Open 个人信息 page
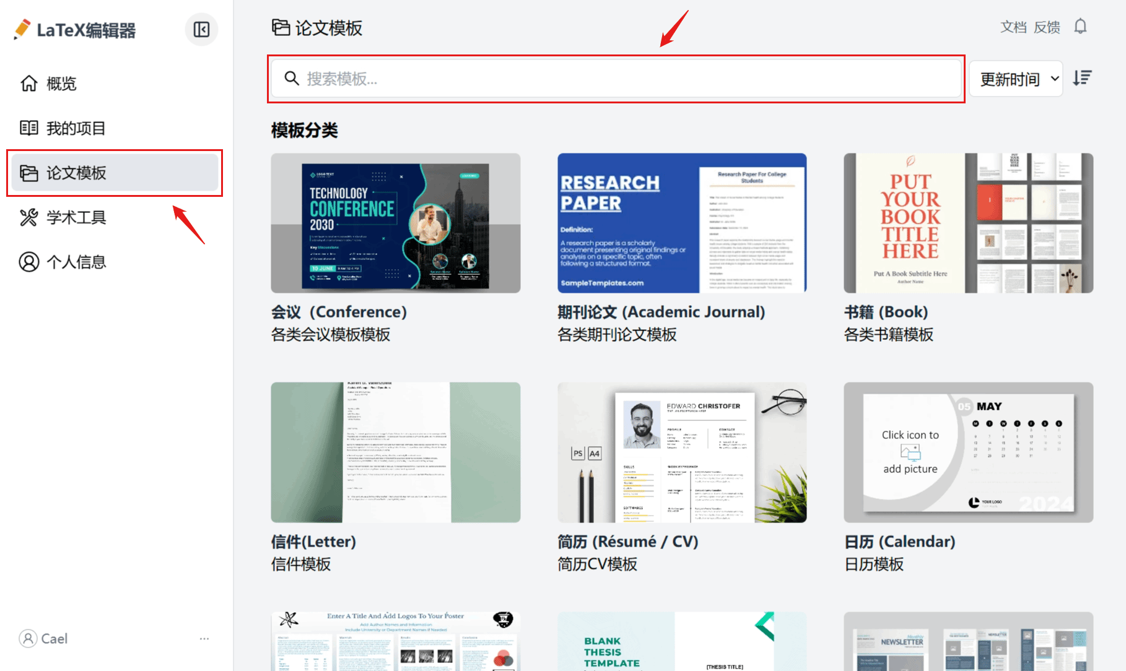 click(76, 262)
